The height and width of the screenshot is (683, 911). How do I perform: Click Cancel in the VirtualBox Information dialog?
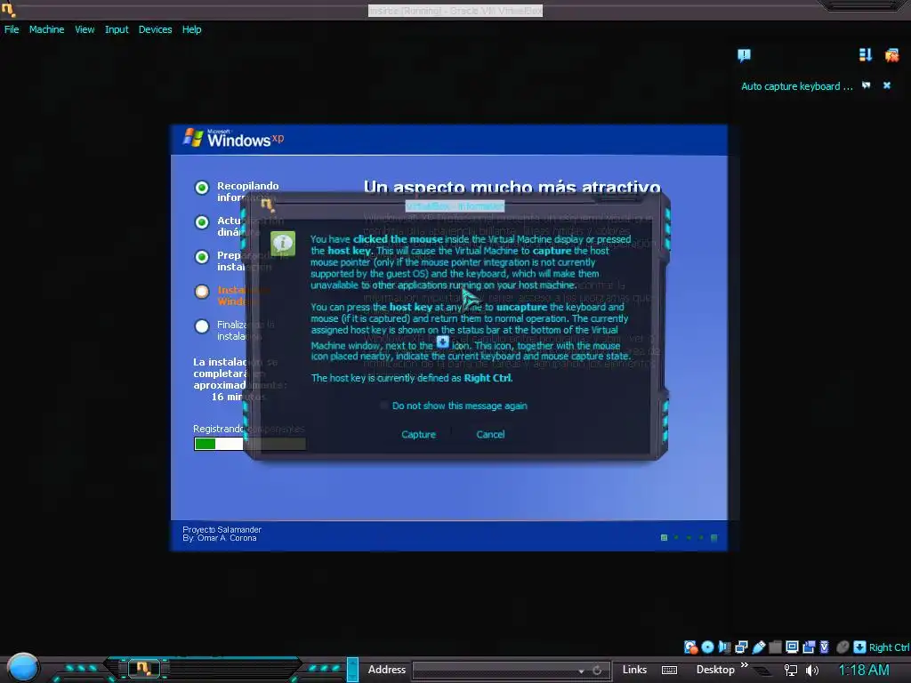(x=490, y=434)
